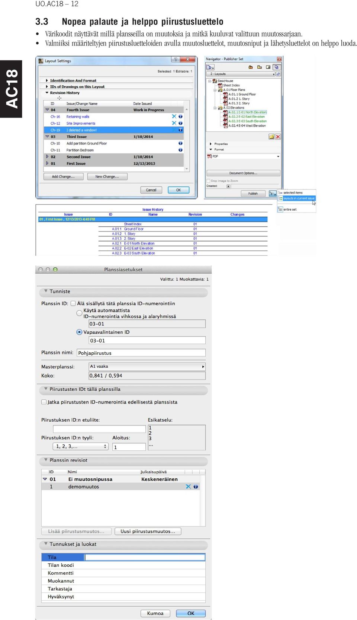This screenshot has height=620, width=357.
Task: Open Masterplanssi A1 vaaka dropdown
Action: 147,366
